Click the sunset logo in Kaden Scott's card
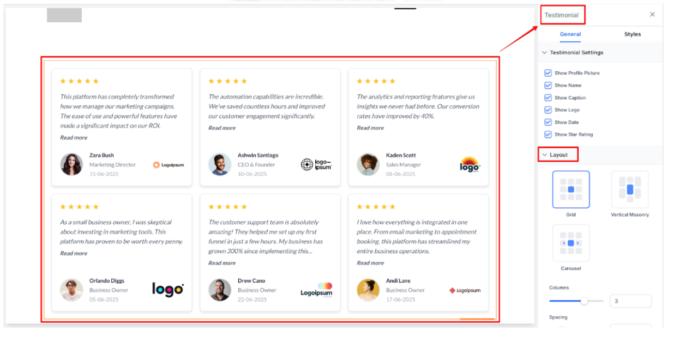679x337 pixels. (470, 164)
